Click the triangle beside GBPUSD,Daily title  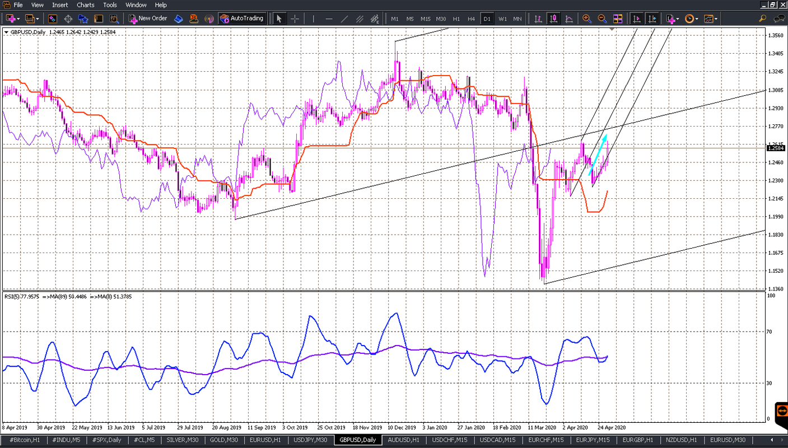click(x=6, y=32)
